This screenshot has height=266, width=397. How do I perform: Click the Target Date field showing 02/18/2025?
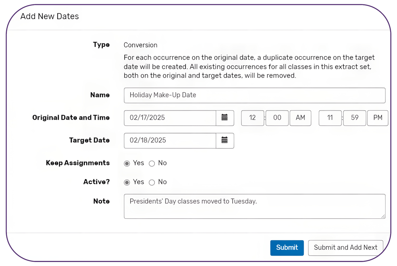click(x=170, y=140)
